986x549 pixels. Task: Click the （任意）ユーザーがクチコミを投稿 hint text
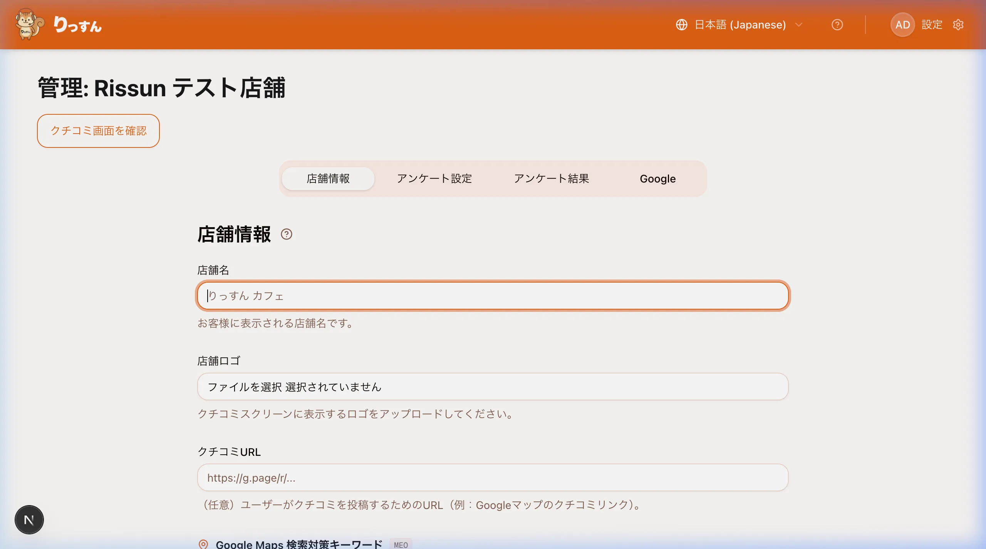[x=421, y=505]
